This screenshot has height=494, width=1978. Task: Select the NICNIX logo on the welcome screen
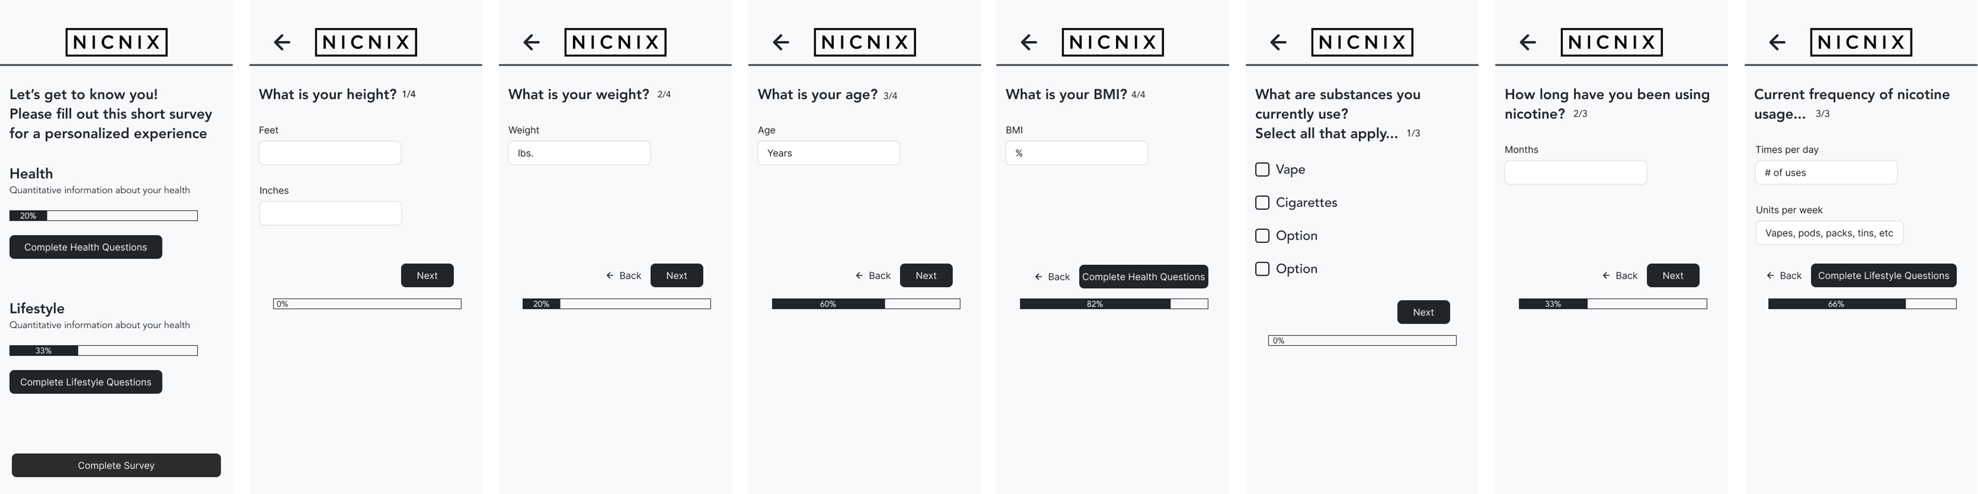[x=116, y=42]
